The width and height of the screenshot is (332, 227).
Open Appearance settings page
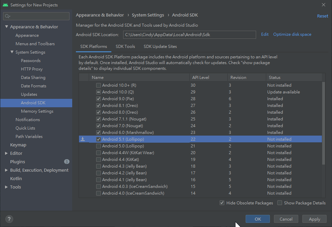click(27, 35)
